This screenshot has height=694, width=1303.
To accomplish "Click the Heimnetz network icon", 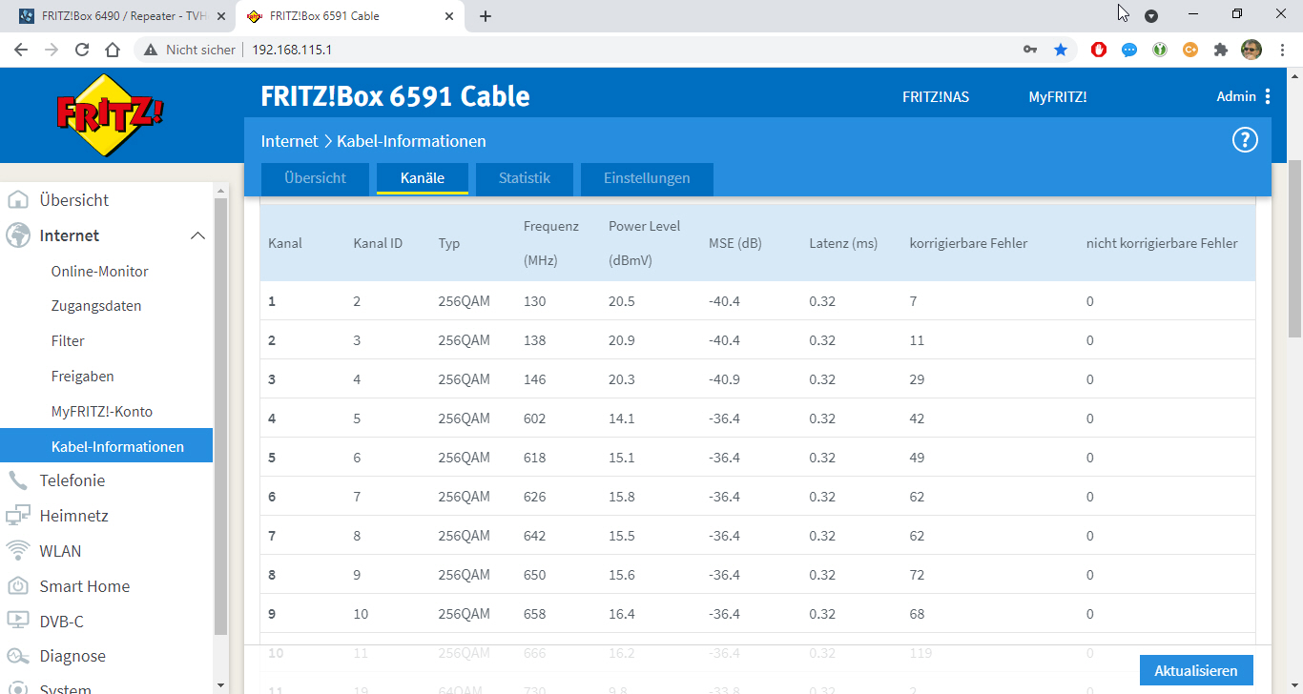I will [x=18, y=516].
